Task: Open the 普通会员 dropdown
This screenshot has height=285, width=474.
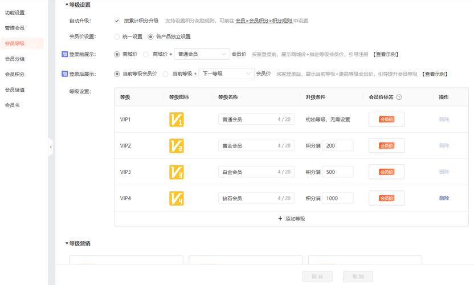Action: point(202,54)
